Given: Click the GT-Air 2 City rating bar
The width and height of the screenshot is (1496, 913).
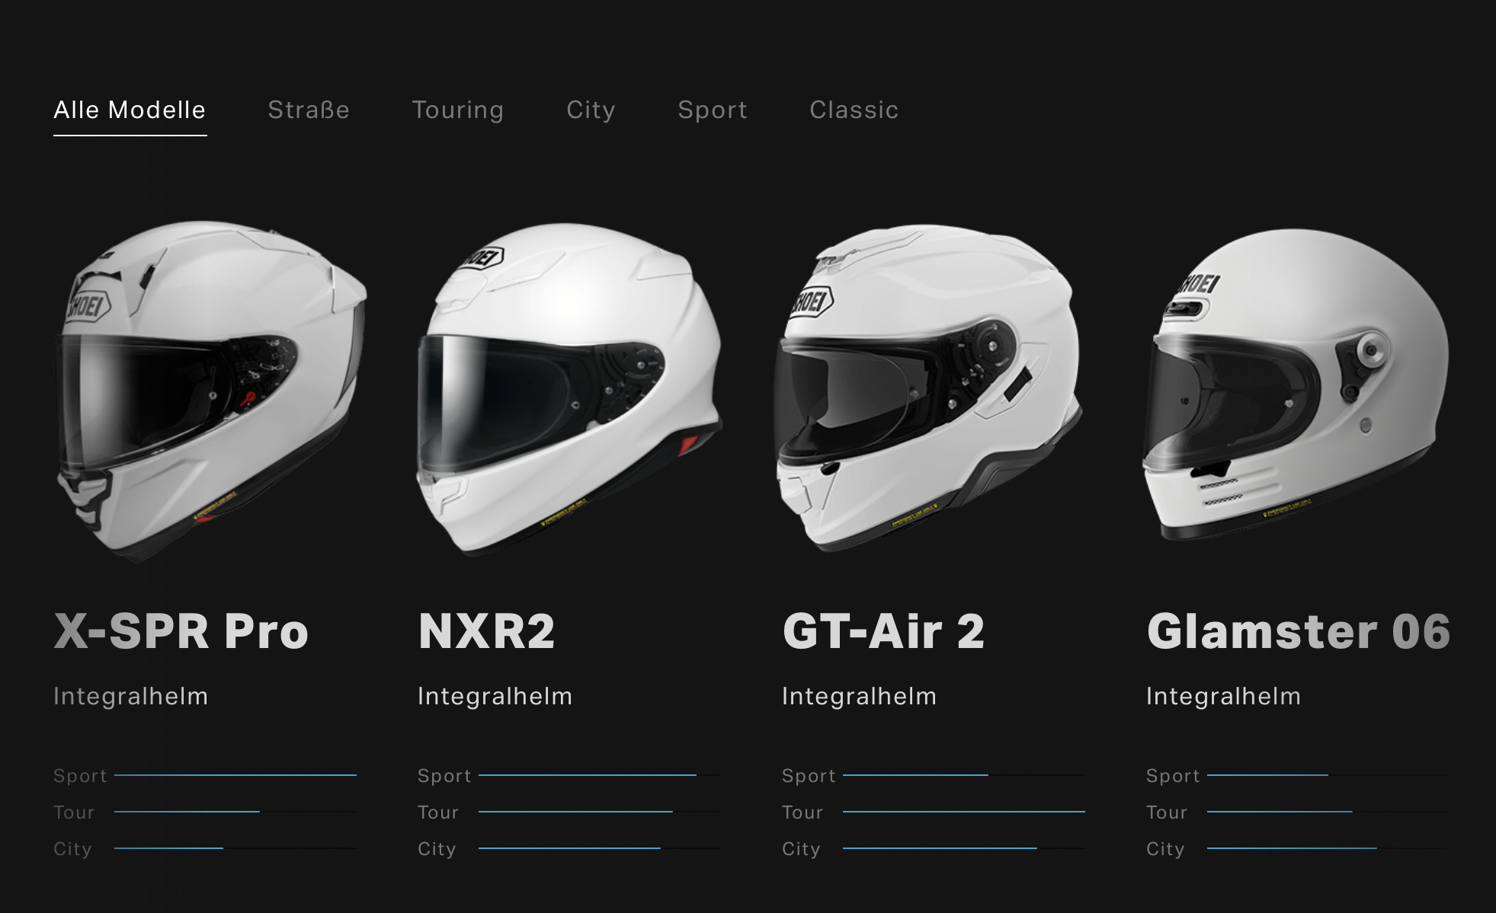Looking at the screenshot, I should click(x=964, y=848).
